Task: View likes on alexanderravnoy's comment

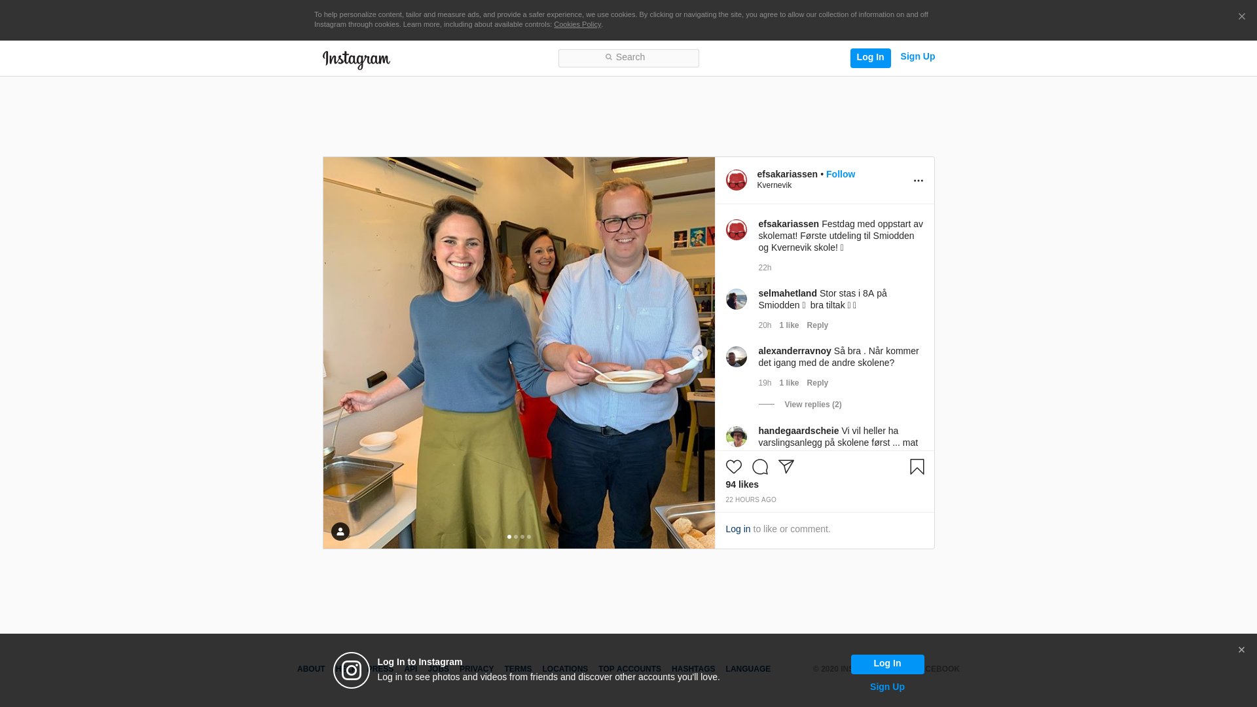Action: 789,383
